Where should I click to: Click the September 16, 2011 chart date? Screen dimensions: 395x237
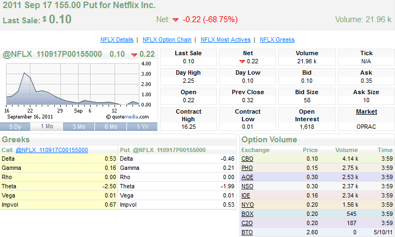30,117
